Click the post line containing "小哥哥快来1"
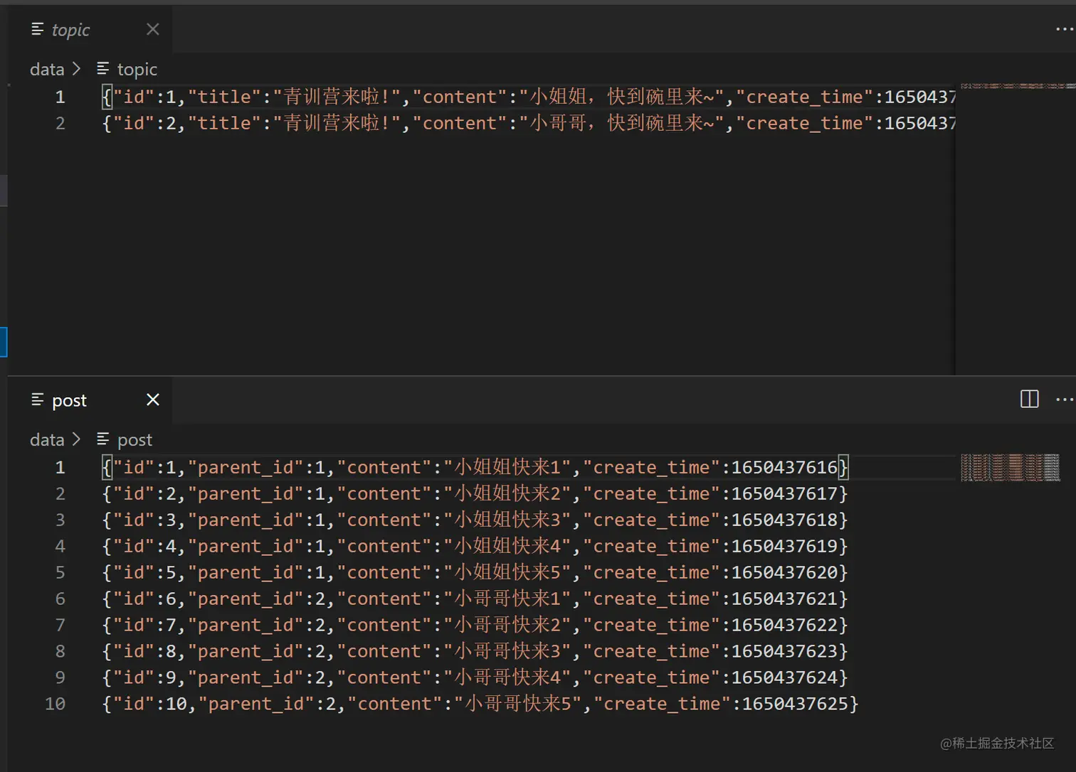The height and width of the screenshot is (772, 1076). tap(475, 599)
